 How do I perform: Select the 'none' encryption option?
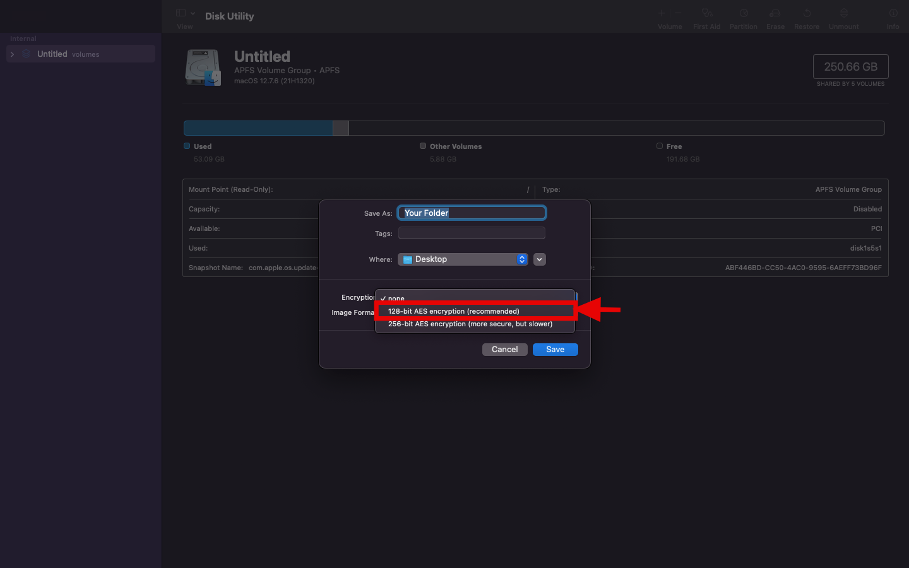click(396, 298)
